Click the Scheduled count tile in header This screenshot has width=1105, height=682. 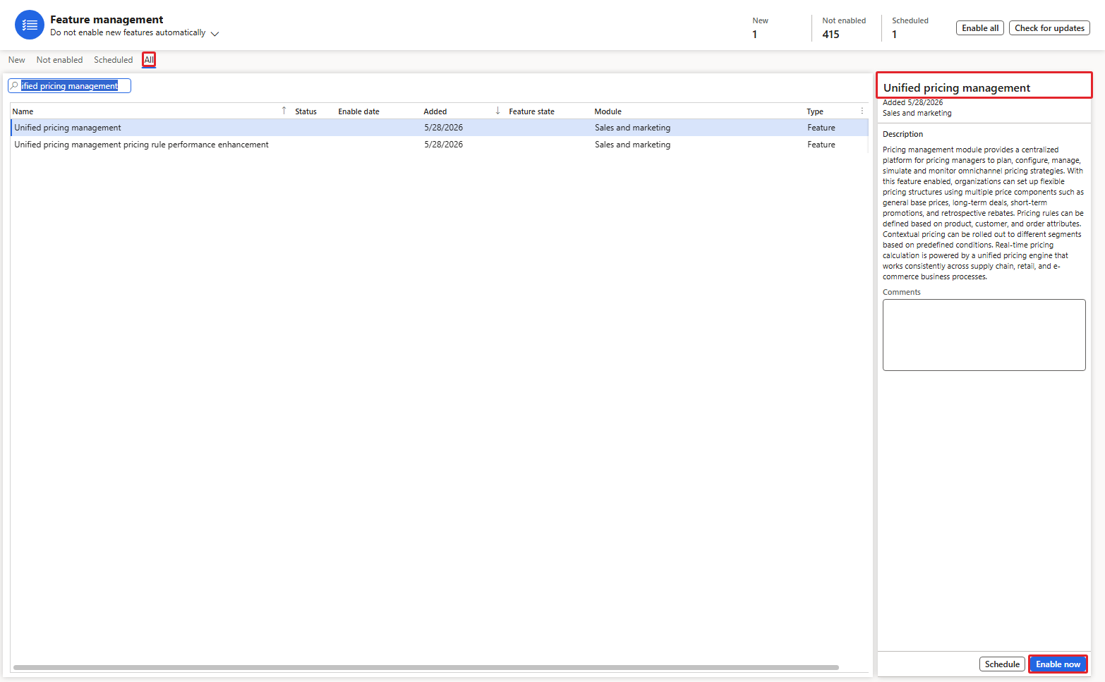tap(910, 28)
